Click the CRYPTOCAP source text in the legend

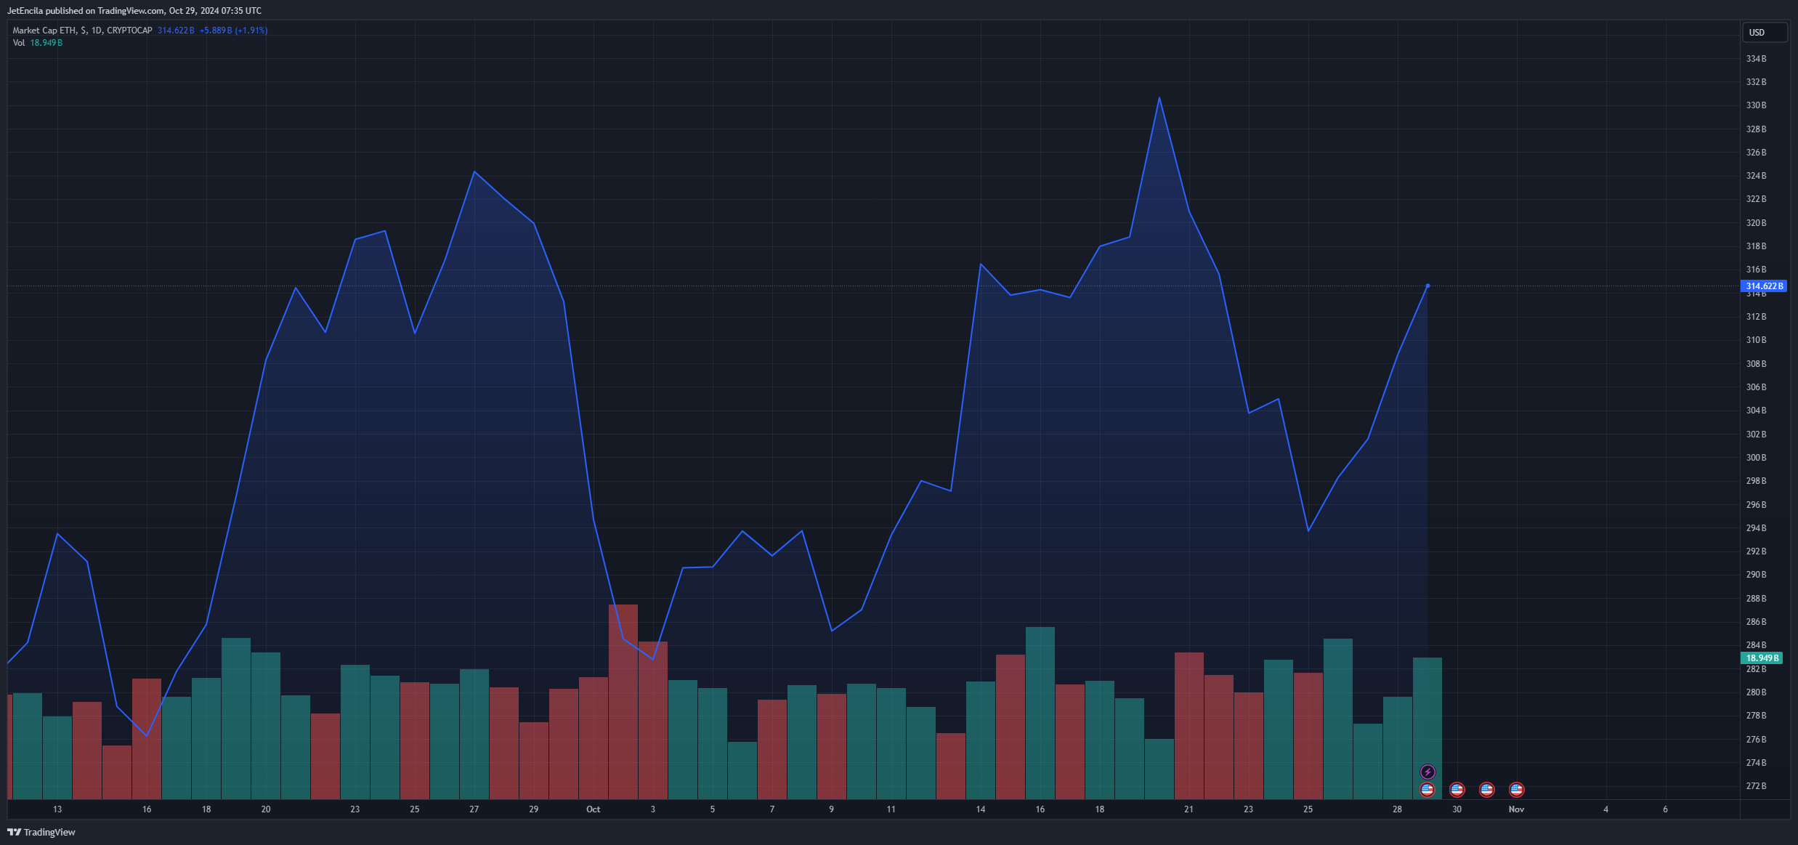pos(129,31)
